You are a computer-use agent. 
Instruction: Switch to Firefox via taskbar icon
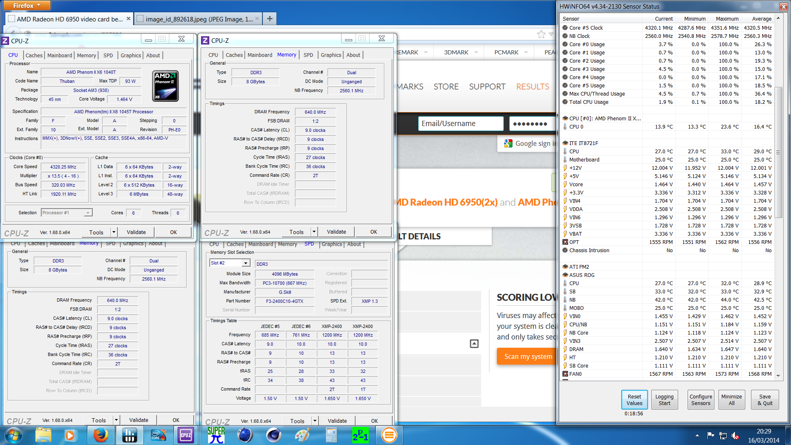pyautogui.click(x=101, y=435)
